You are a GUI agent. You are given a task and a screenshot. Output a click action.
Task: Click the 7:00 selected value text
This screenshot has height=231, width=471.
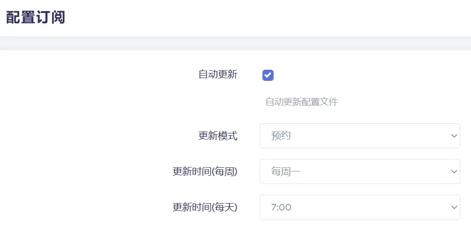tap(281, 208)
